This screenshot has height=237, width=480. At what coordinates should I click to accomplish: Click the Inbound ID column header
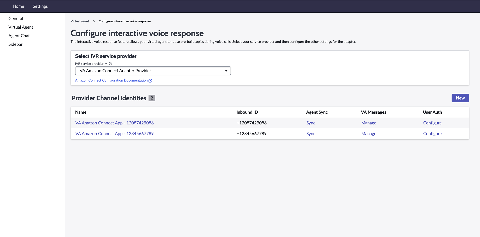coord(247,112)
